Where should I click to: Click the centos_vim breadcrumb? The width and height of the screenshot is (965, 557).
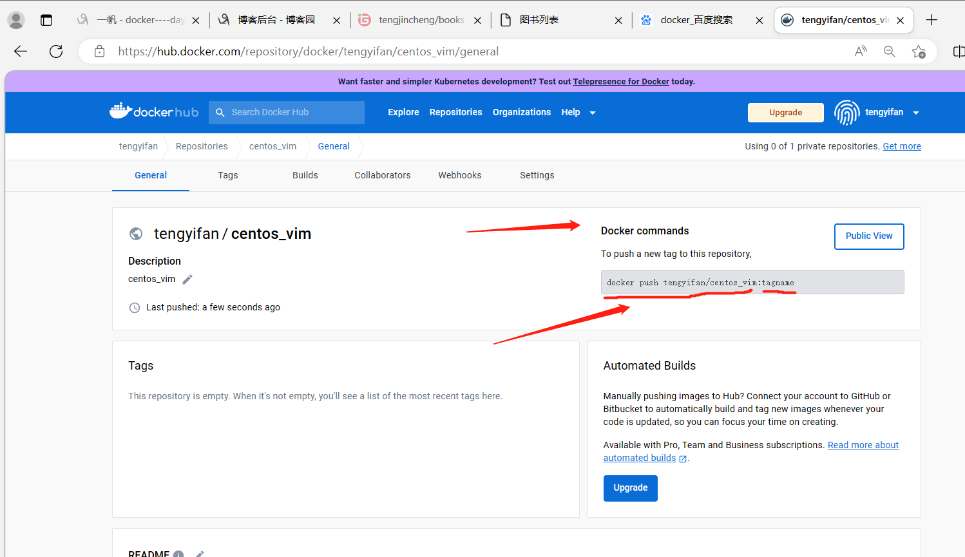tap(273, 146)
